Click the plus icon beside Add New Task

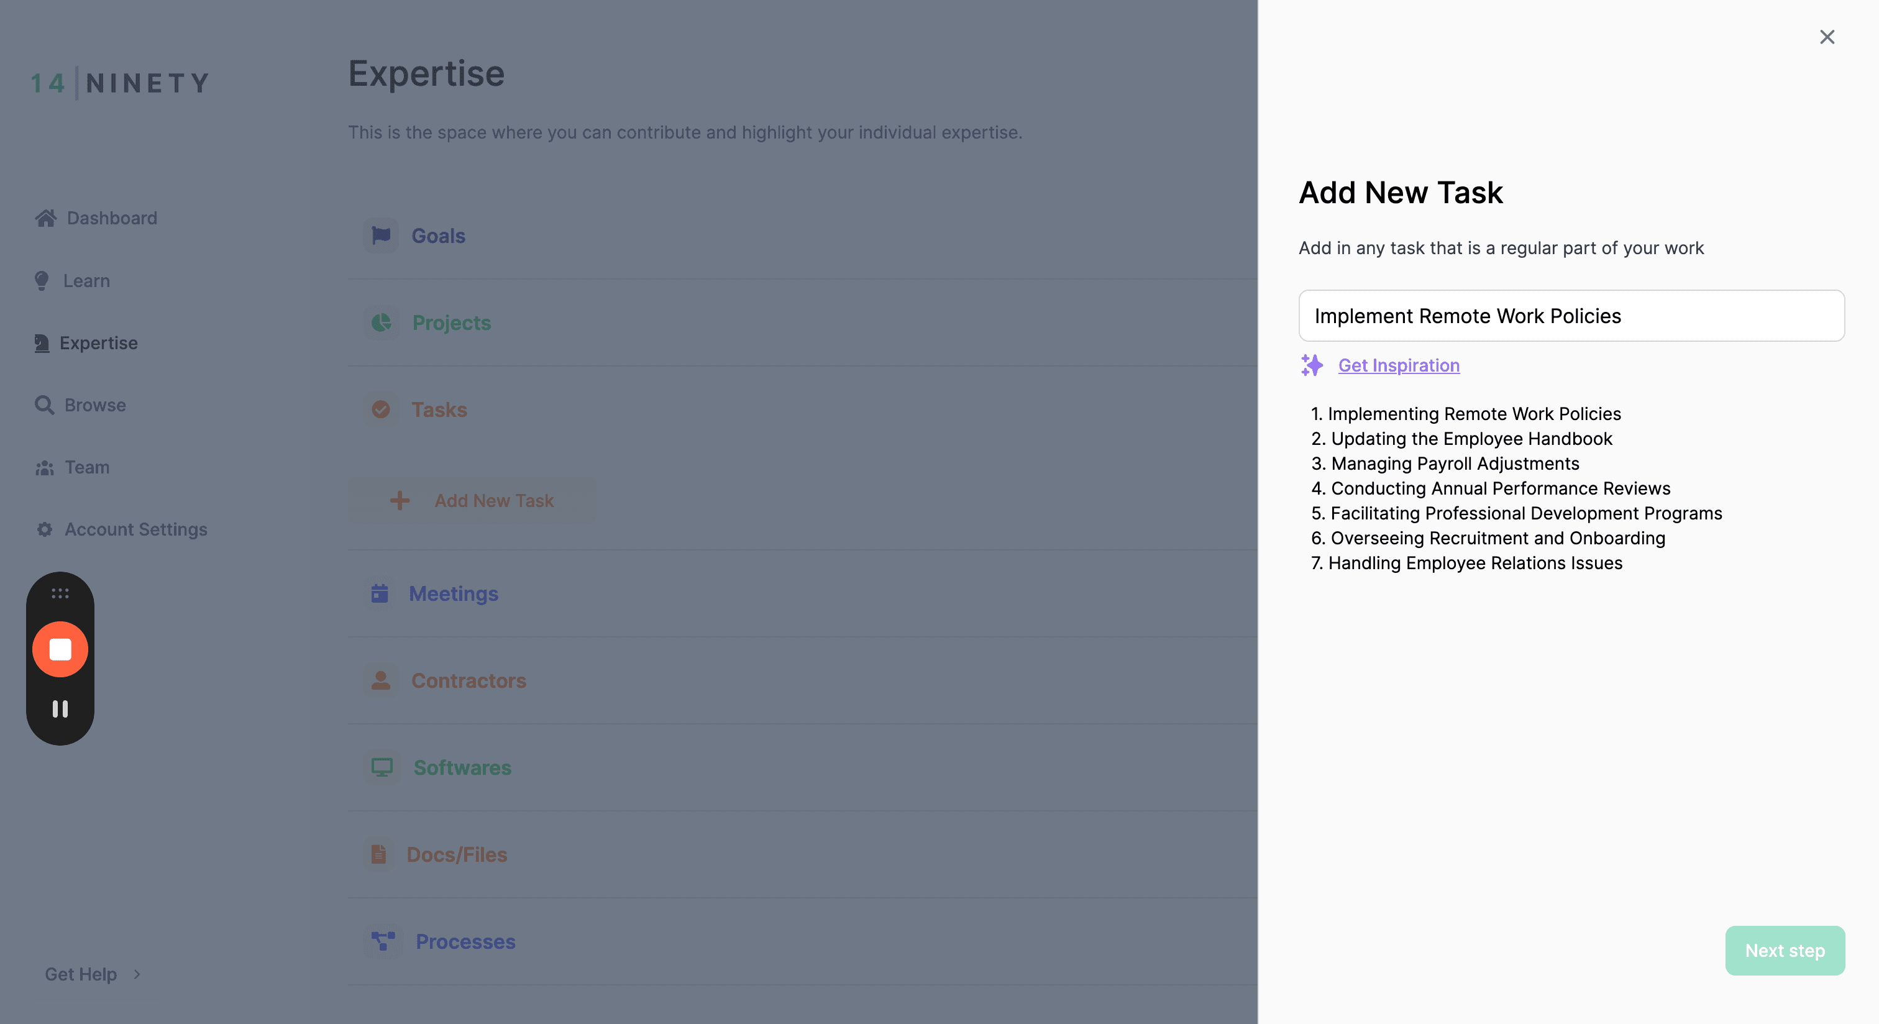pos(400,500)
